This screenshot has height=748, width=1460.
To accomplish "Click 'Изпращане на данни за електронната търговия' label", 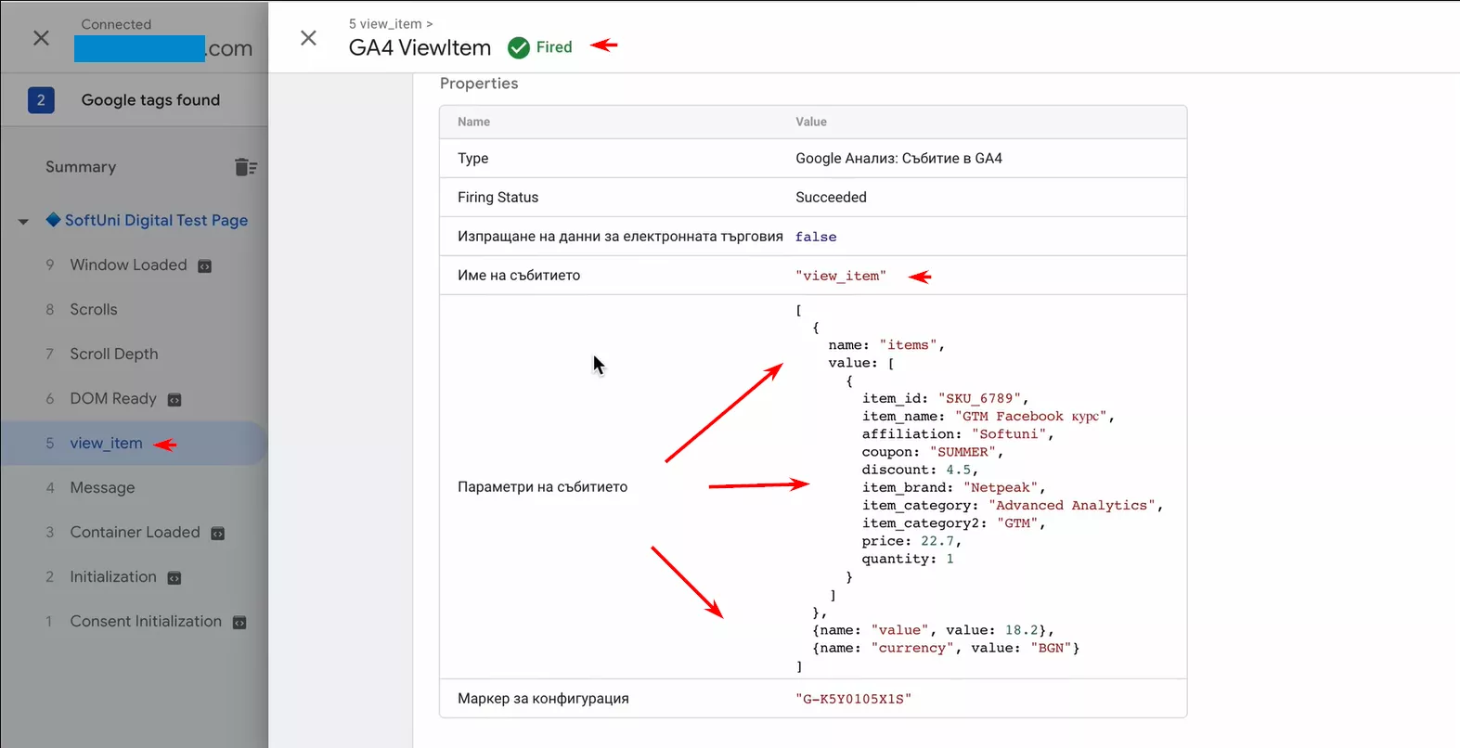I will point(620,237).
